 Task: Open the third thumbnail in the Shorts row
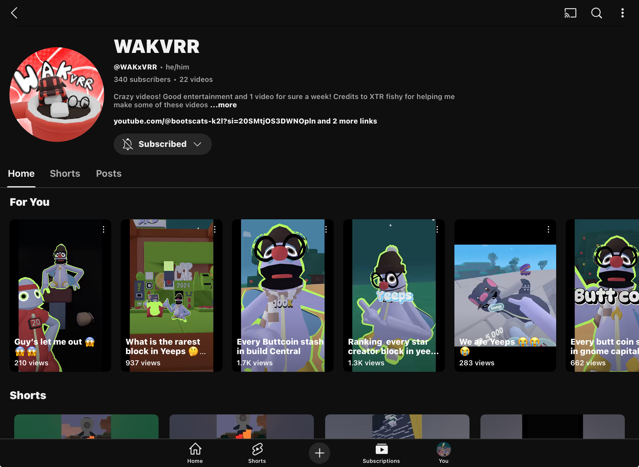click(397, 427)
